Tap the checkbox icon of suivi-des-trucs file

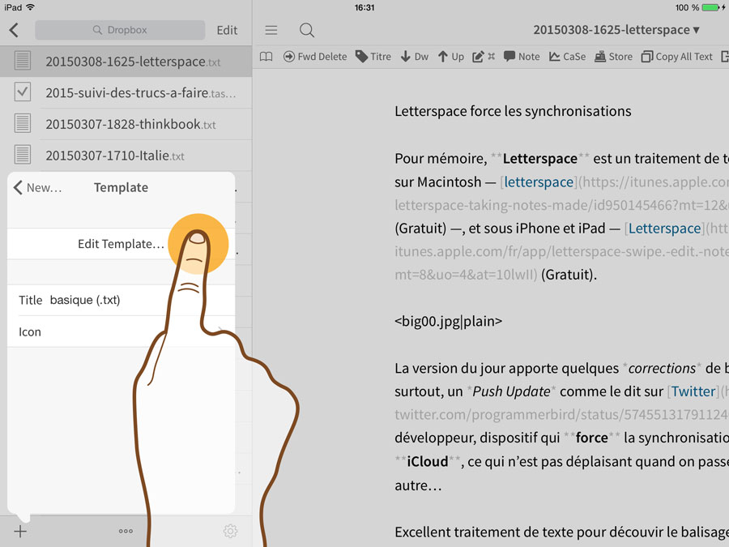click(x=23, y=92)
